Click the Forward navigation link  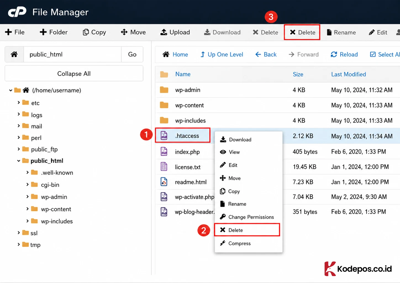[303, 54]
